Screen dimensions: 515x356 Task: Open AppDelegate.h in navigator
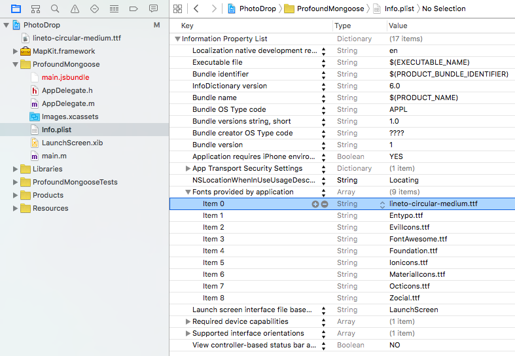[x=67, y=91]
